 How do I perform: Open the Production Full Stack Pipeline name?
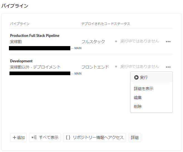coord(35,35)
